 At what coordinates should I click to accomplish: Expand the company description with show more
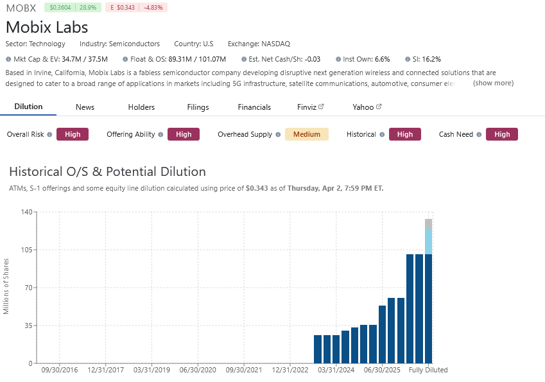492,83
